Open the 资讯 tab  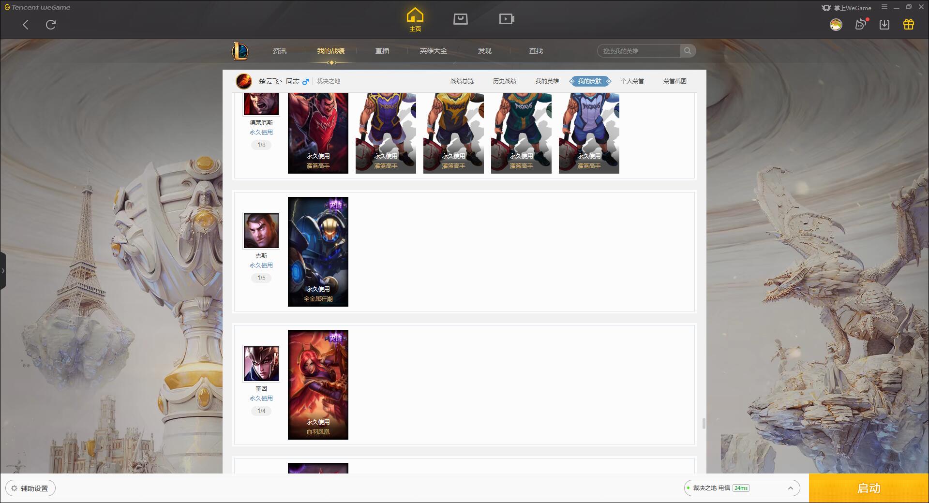280,51
